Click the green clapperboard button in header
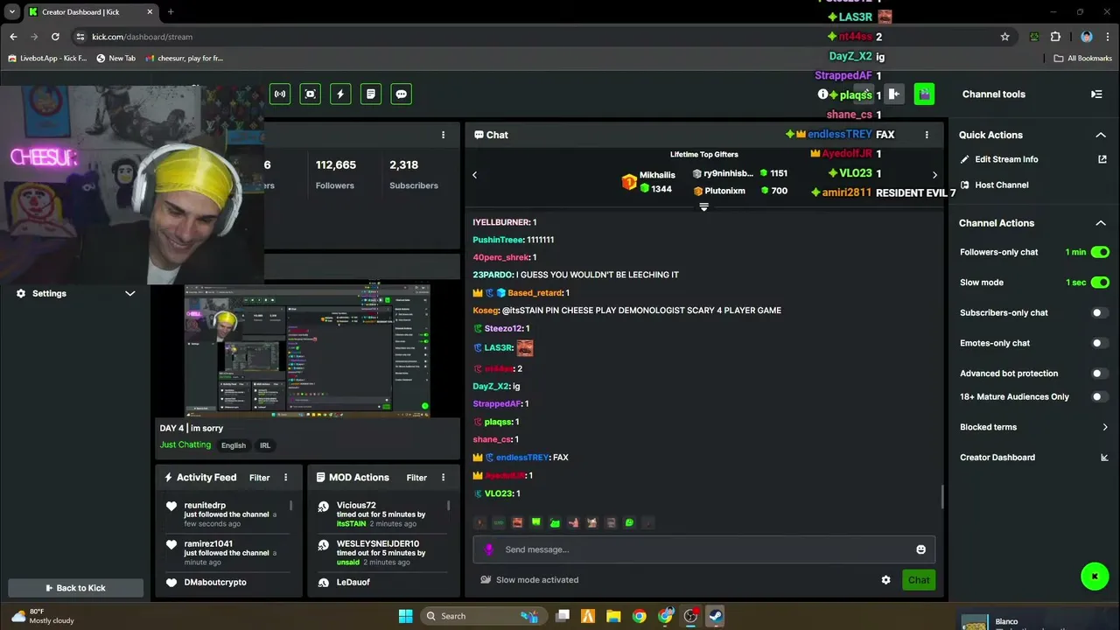Screen dimensions: 1120x630 click(924, 94)
